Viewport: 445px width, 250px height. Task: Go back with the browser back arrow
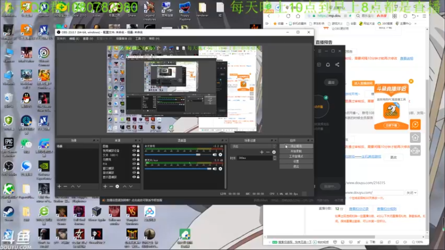coord(269,16)
